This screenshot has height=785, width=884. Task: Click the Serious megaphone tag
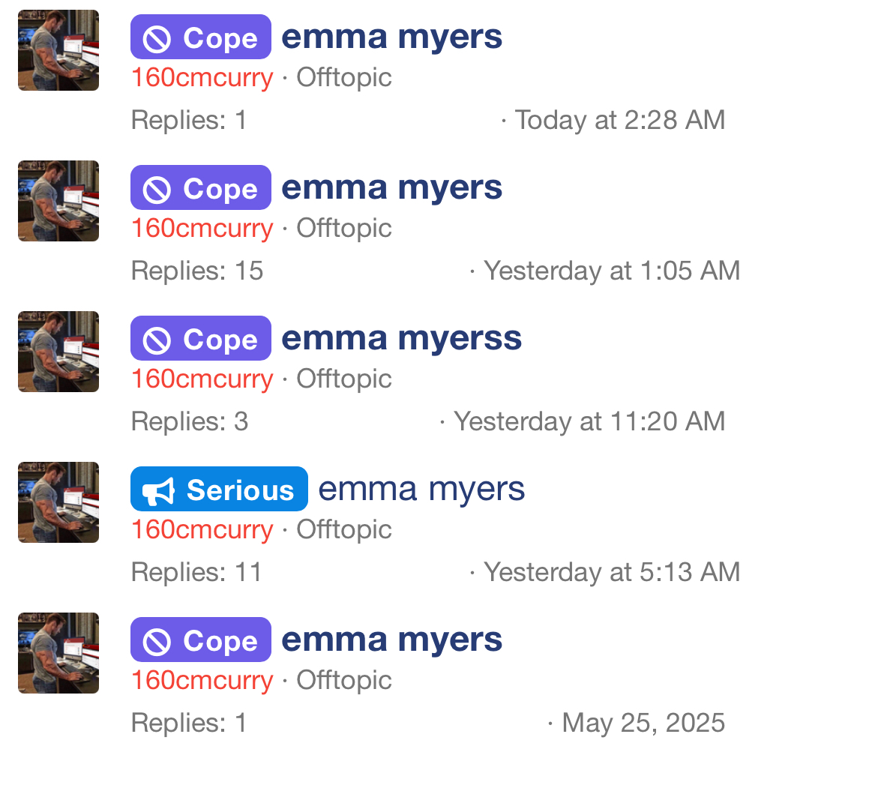click(219, 490)
